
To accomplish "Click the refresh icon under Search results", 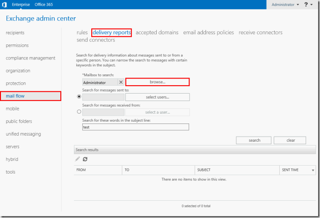I will pyautogui.click(x=85, y=160).
